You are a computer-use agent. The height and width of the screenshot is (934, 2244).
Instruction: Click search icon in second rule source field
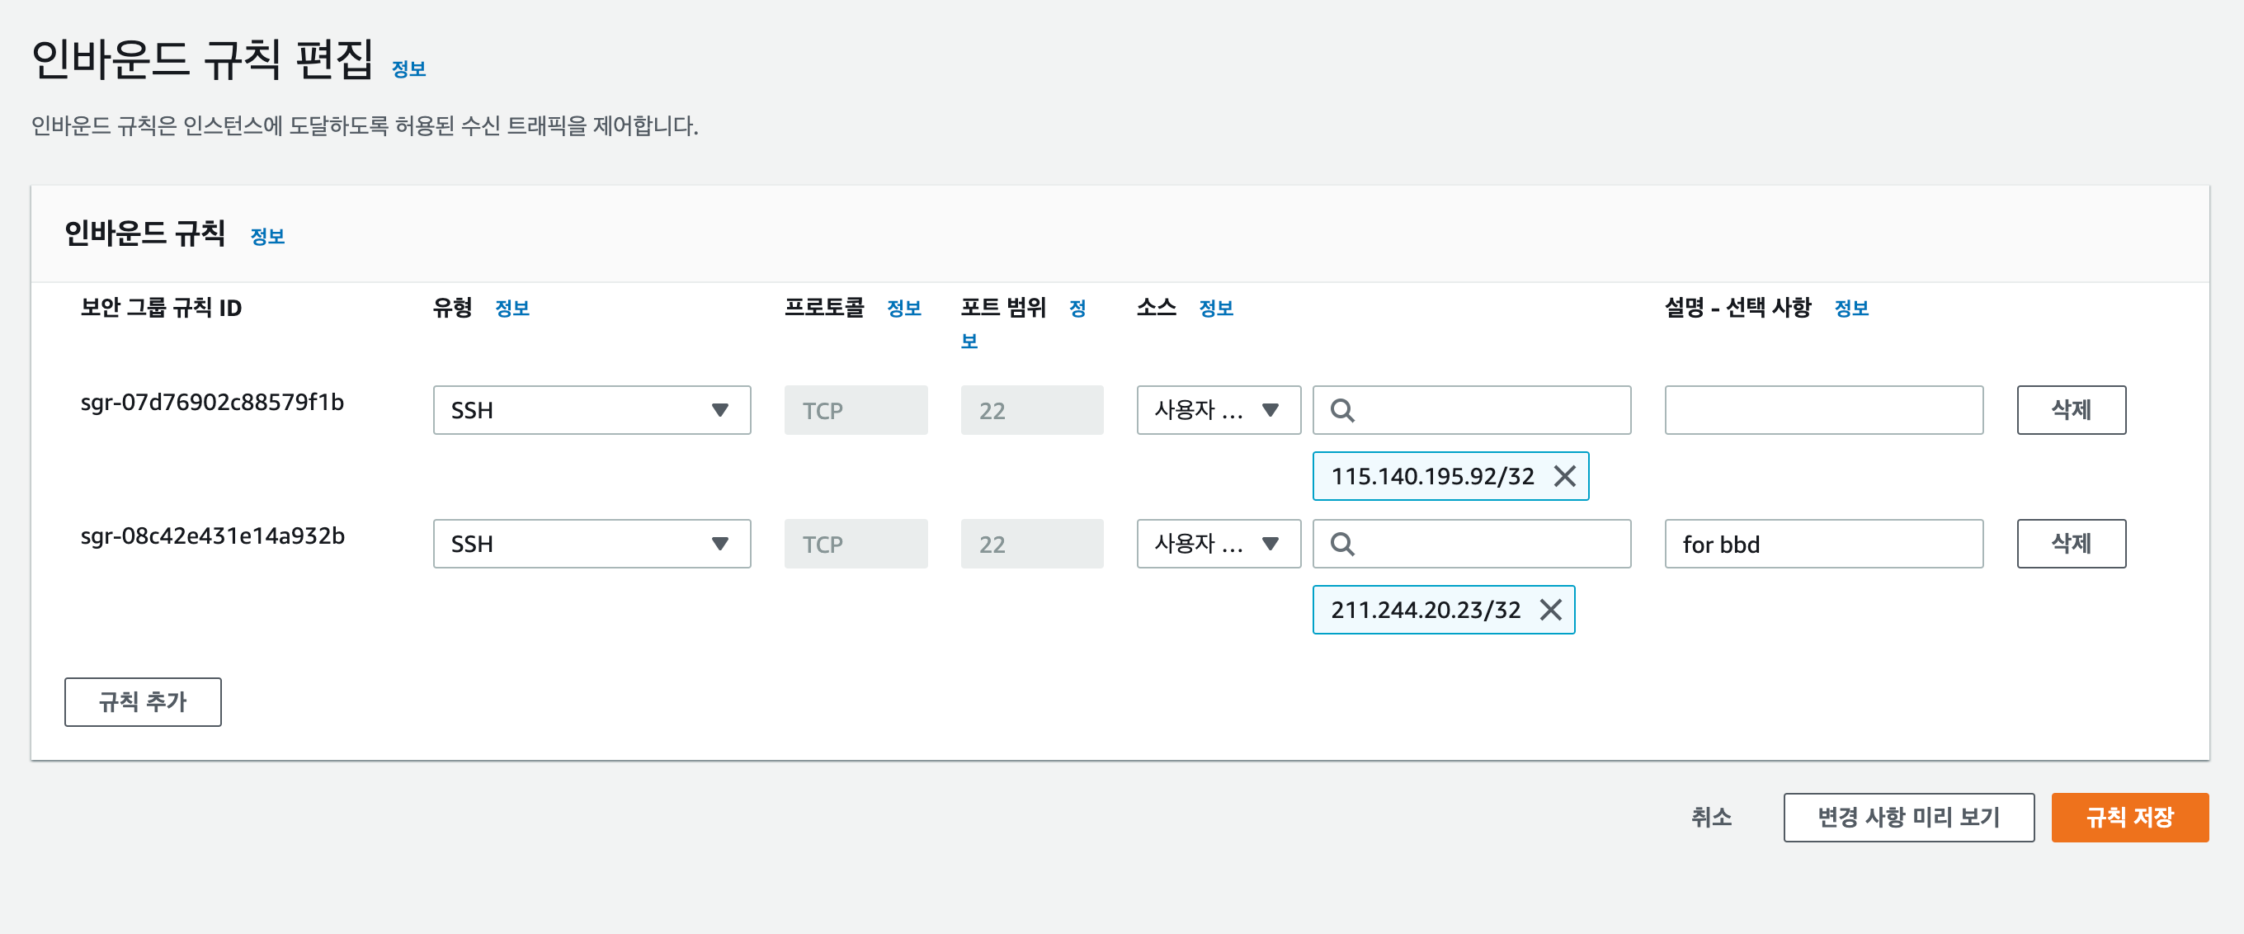[1342, 544]
